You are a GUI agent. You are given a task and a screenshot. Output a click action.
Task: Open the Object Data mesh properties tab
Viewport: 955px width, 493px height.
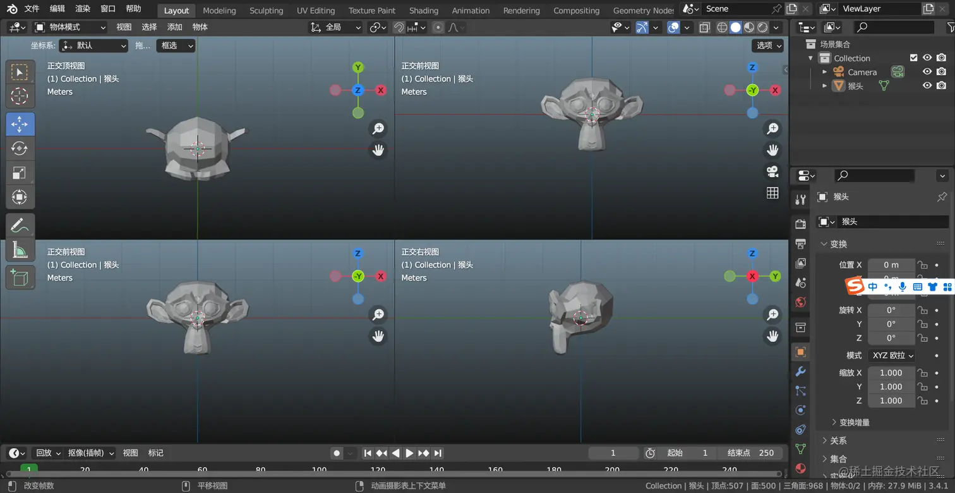coord(800,449)
